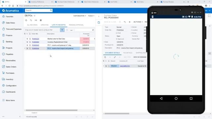Open the AACOMPUT01 inventory link
212x119 pixels.
tap(125, 66)
